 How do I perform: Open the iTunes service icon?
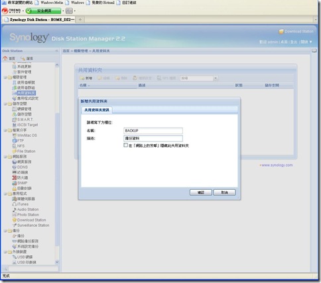(x=15, y=204)
